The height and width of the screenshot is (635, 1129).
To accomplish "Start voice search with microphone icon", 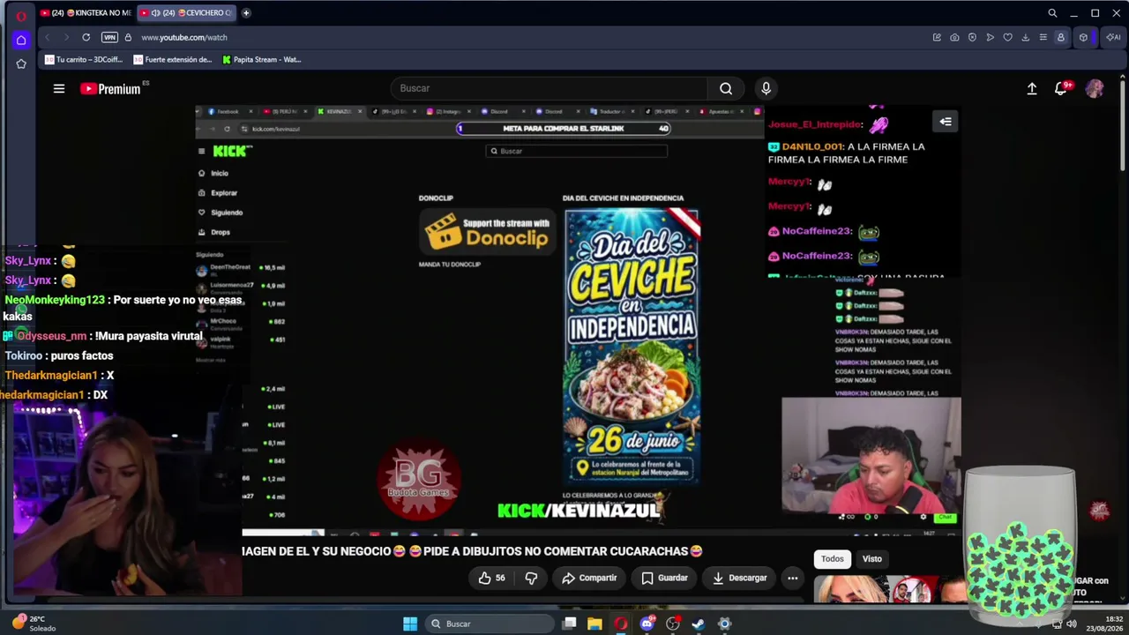I will click(x=766, y=88).
